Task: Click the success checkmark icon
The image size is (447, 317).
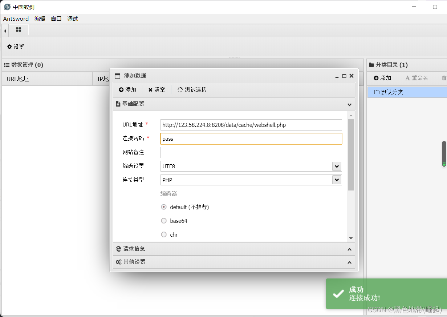Action: [338, 294]
